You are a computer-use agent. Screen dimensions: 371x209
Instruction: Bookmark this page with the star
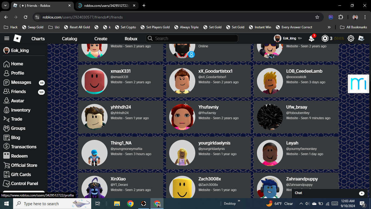pos(317,17)
